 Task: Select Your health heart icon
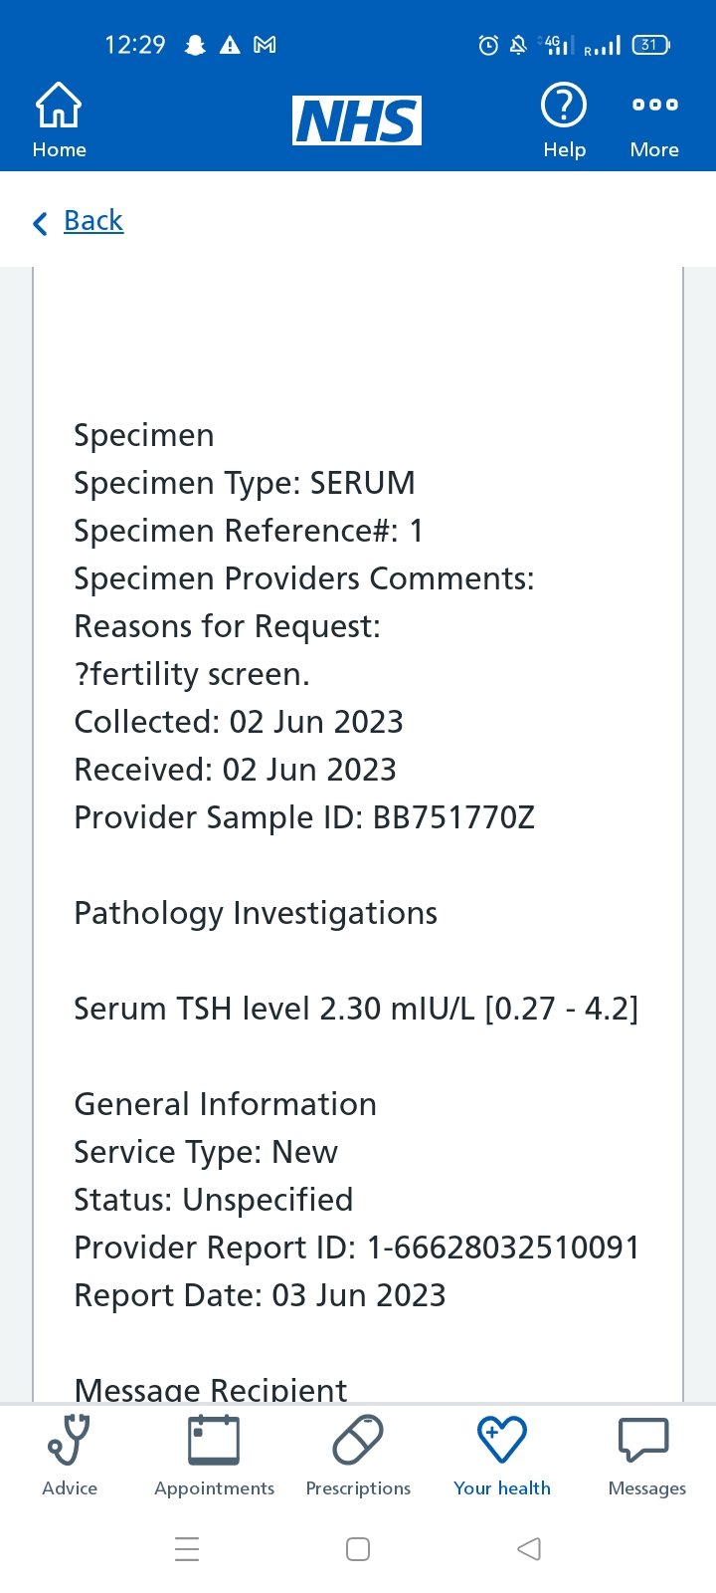[502, 1440]
